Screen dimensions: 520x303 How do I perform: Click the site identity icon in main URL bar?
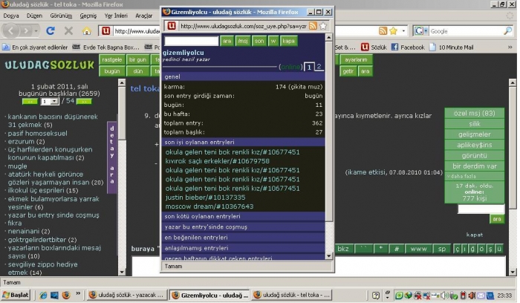pos(108,31)
